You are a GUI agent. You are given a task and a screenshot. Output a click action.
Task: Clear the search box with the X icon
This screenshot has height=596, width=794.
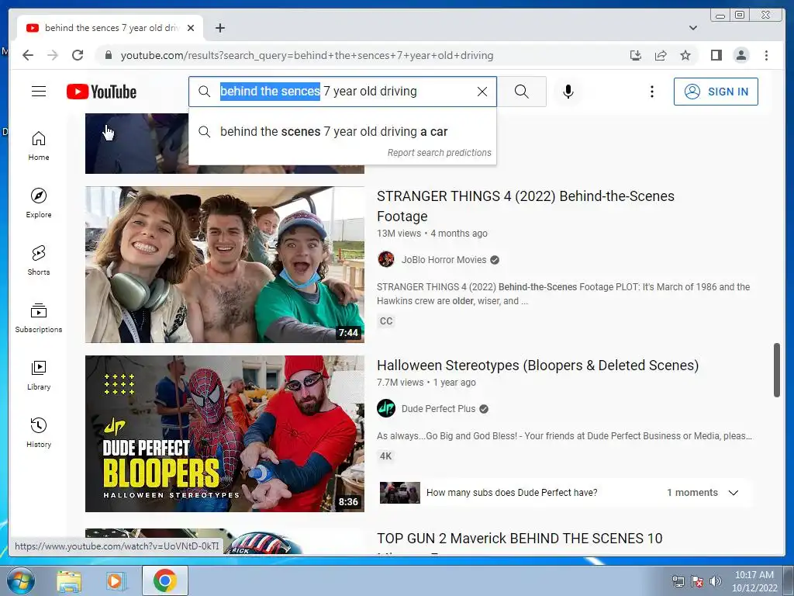pyautogui.click(x=482, y=92)
